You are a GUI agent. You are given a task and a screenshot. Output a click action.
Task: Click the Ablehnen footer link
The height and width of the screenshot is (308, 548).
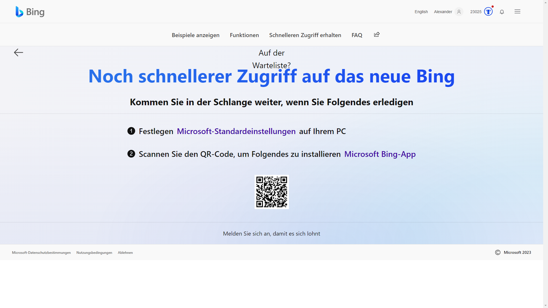click(125, 253)
